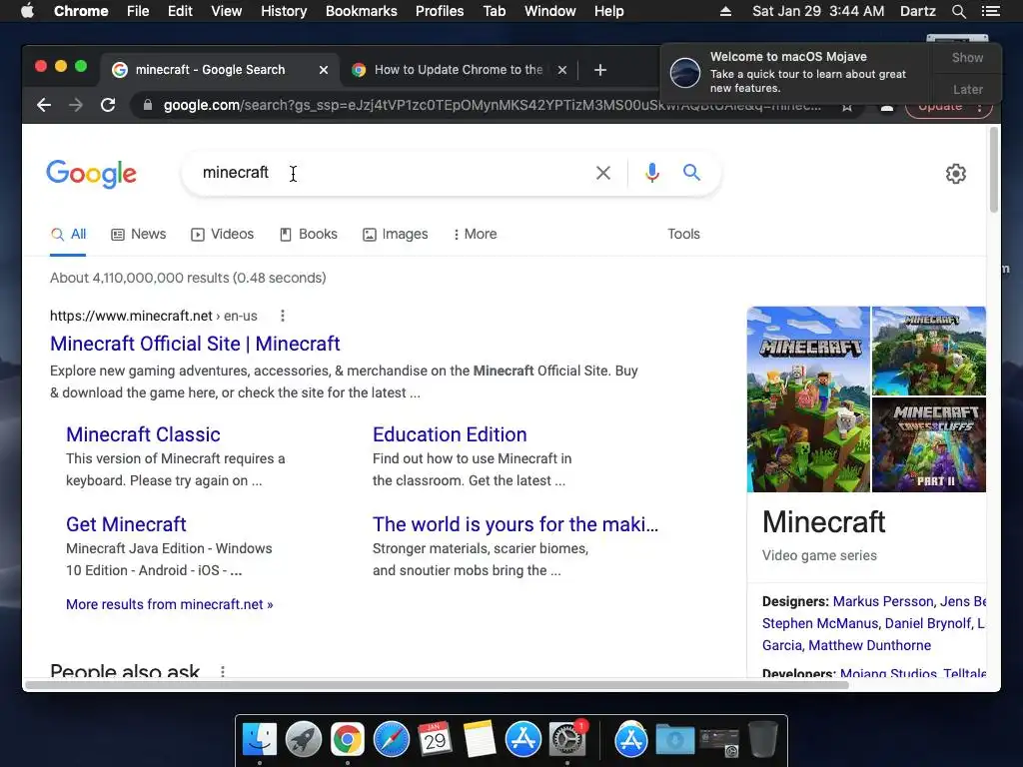Click the Dartz user name in menu bar
Viewport: 1023px width, 767px height.
click(x=917, y=11)
